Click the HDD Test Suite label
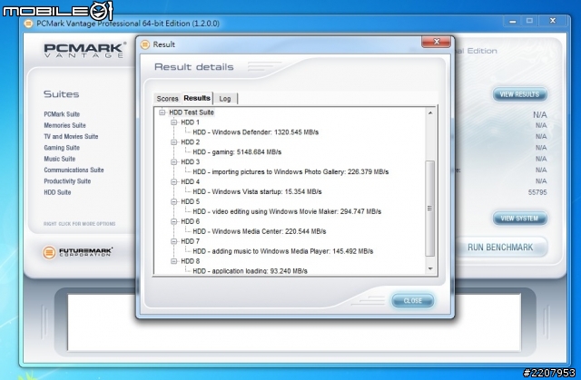The image size is (581, 380). [x=192, y=112]
